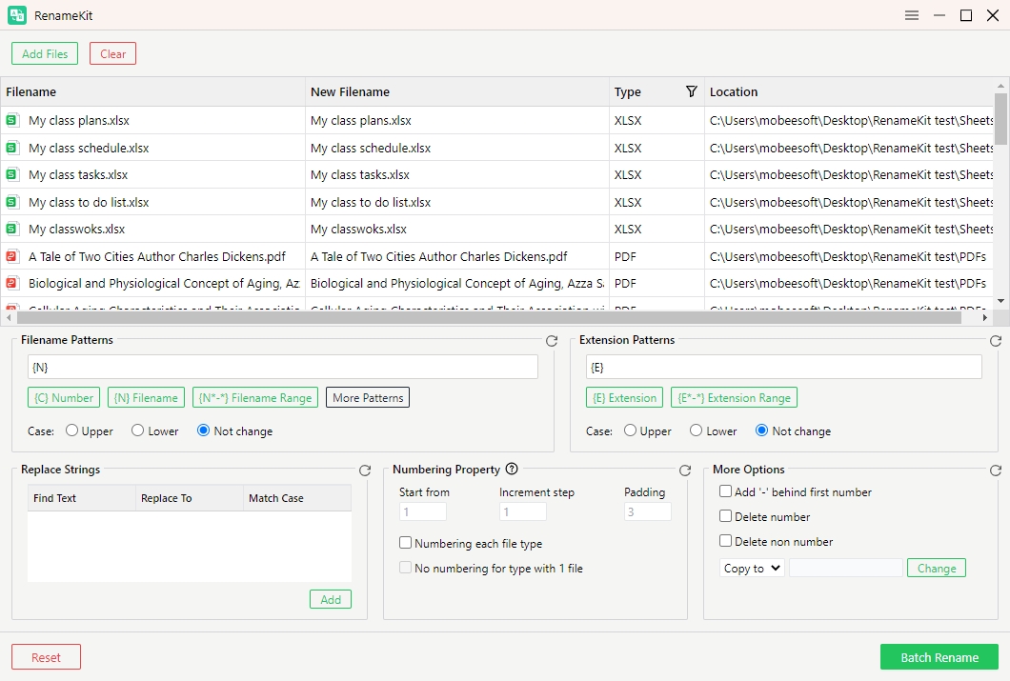Screen dimensions: 1010x681
Task: Select Lower case radio for extension
Action: click(696, 431)
